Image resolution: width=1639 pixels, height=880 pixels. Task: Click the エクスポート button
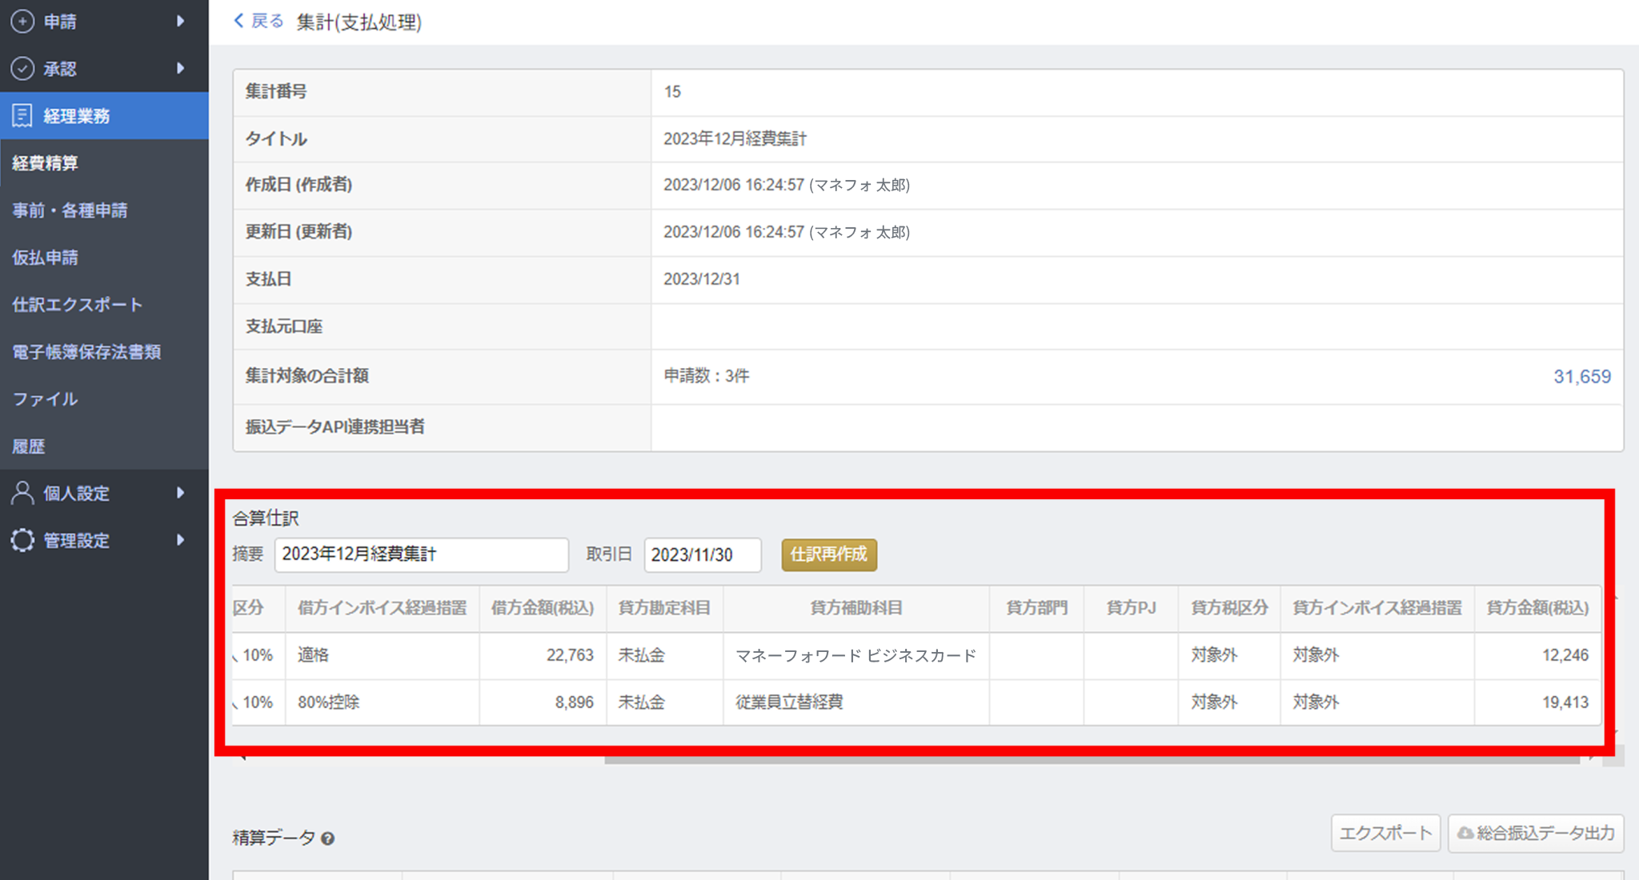pos(1385,834)
